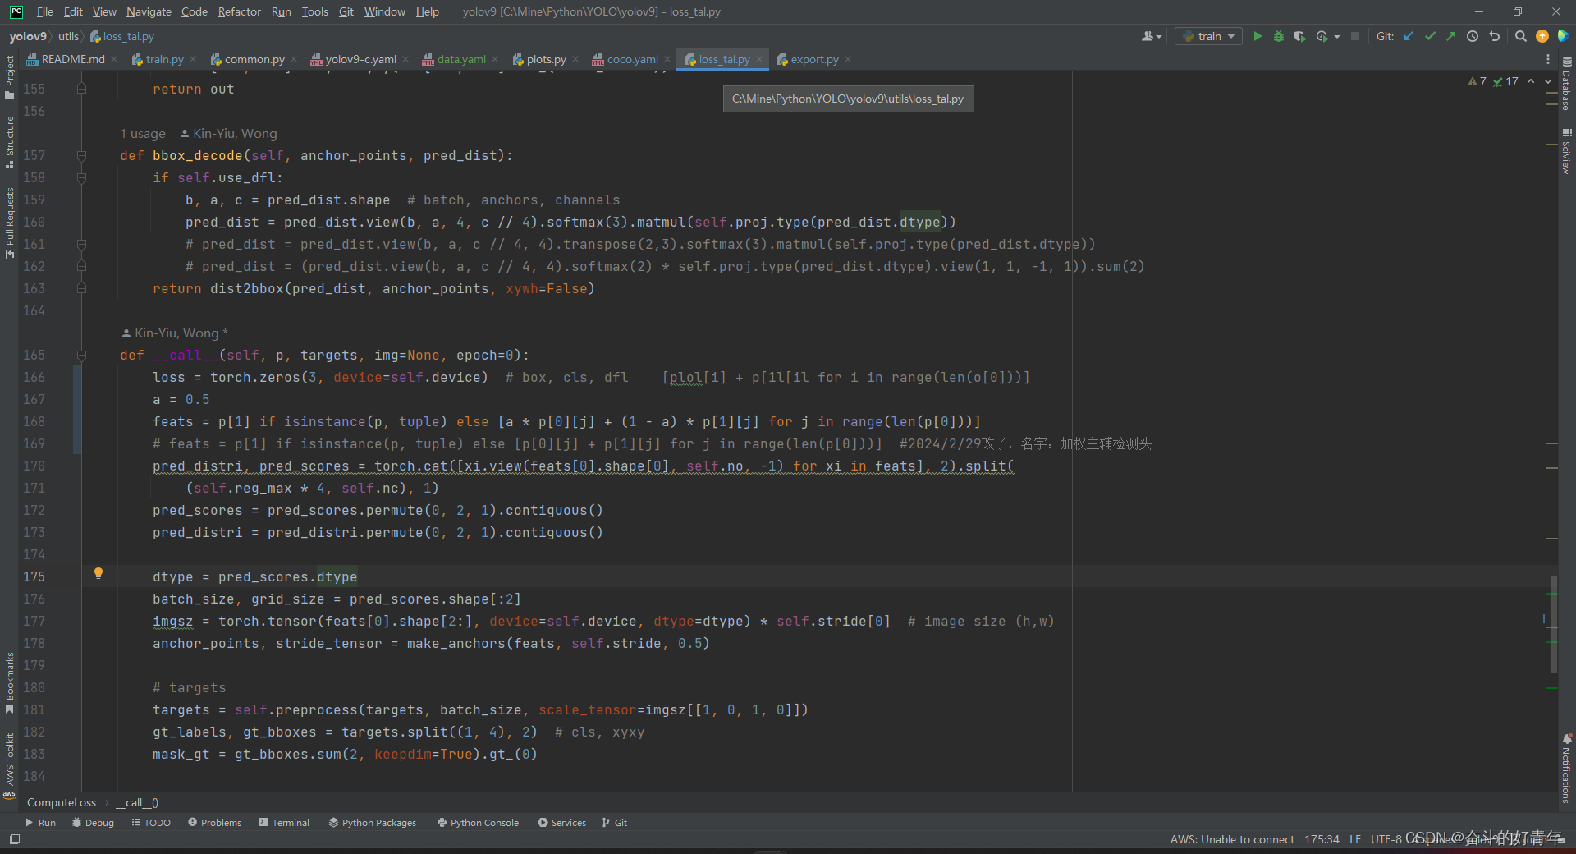Click the 175:34 cursor position status widget
Screen dimensions: 1576x854
[x=1322, y=839]
